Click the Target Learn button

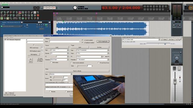point(80,47)
